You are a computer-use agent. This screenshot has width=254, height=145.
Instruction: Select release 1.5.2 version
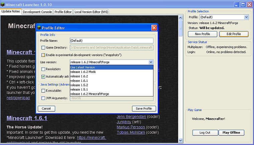tap(112, 85)
